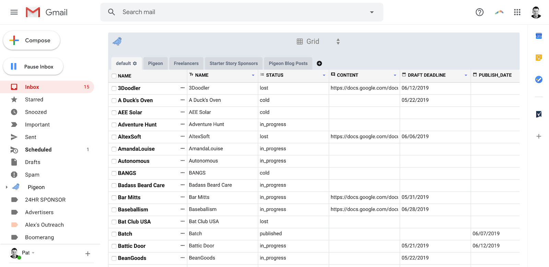Select the Battic Door row checkbox

coord(114,246)
